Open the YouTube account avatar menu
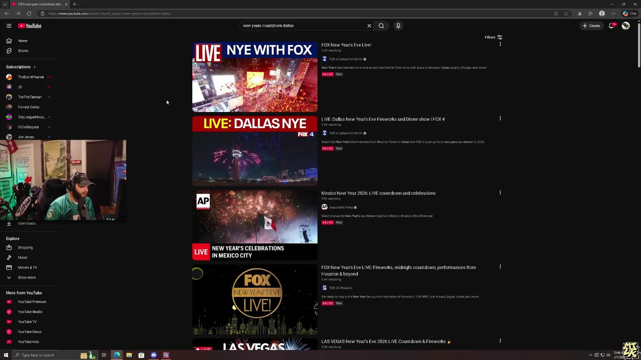 coord(625,25)
